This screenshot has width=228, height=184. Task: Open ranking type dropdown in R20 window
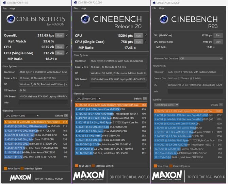click(88, 99)
